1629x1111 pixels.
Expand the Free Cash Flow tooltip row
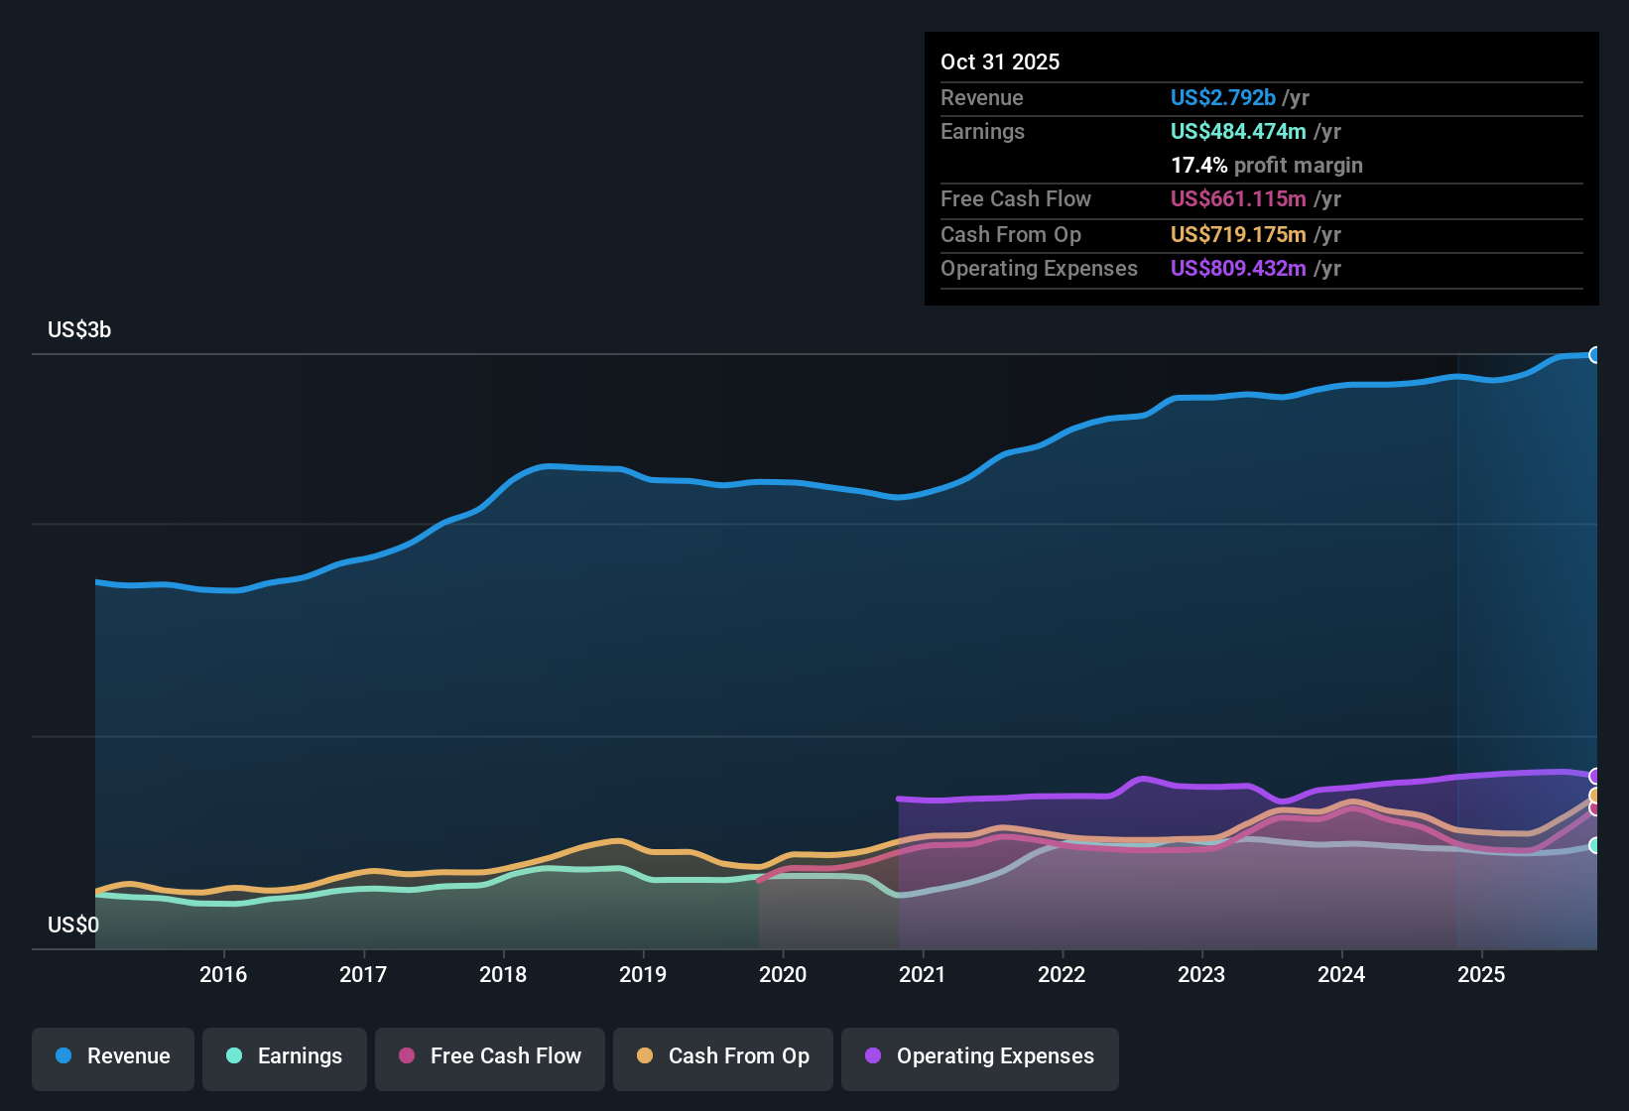click(x=1237, y=198)
